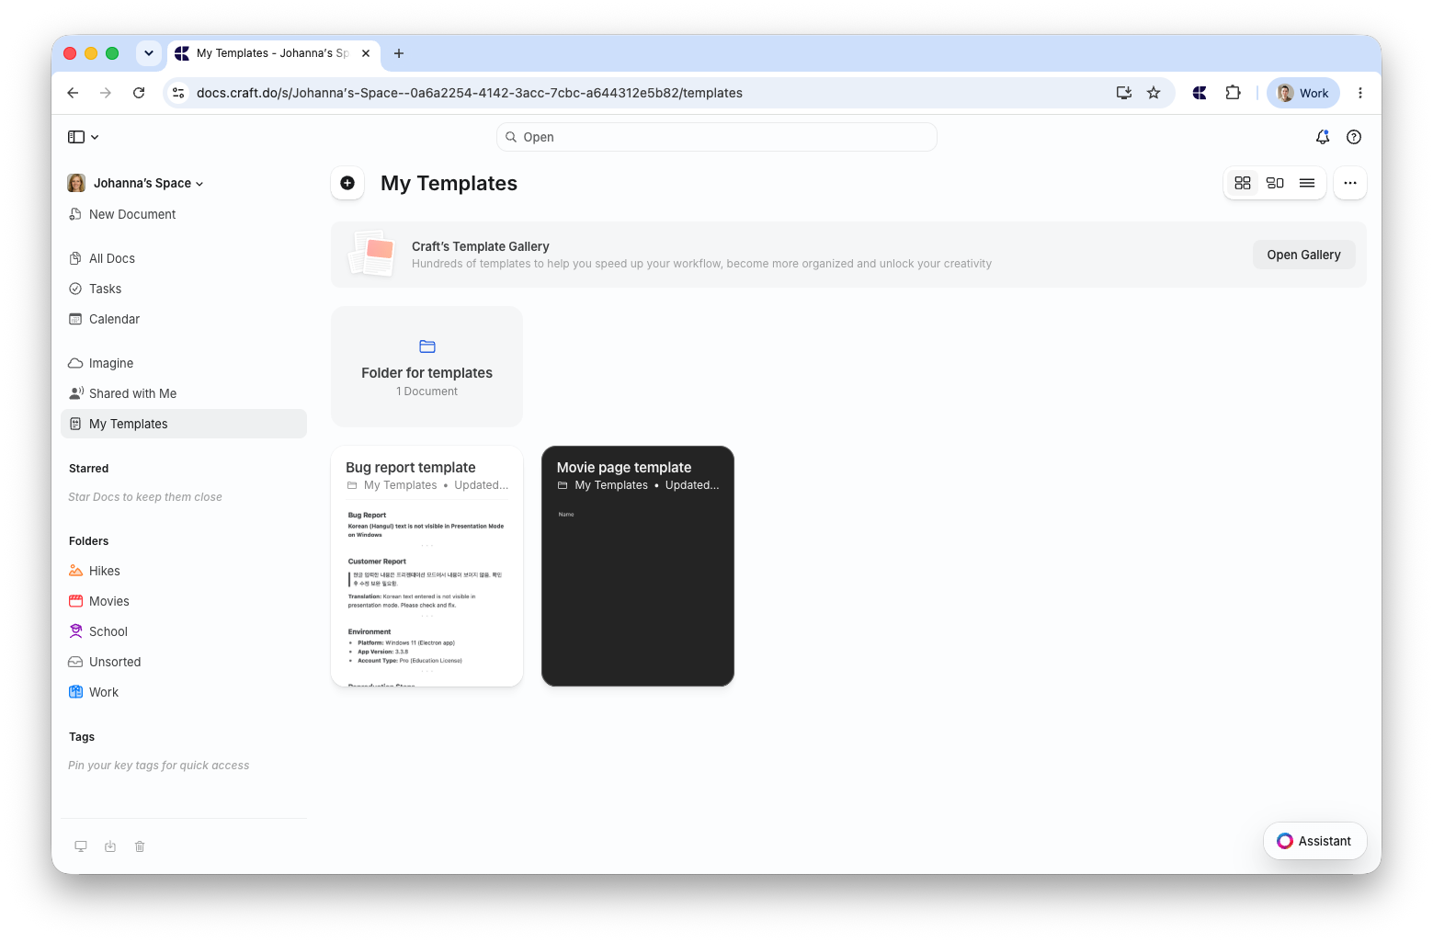
Task: Open the Movies folder
Action: coord(184,601)
